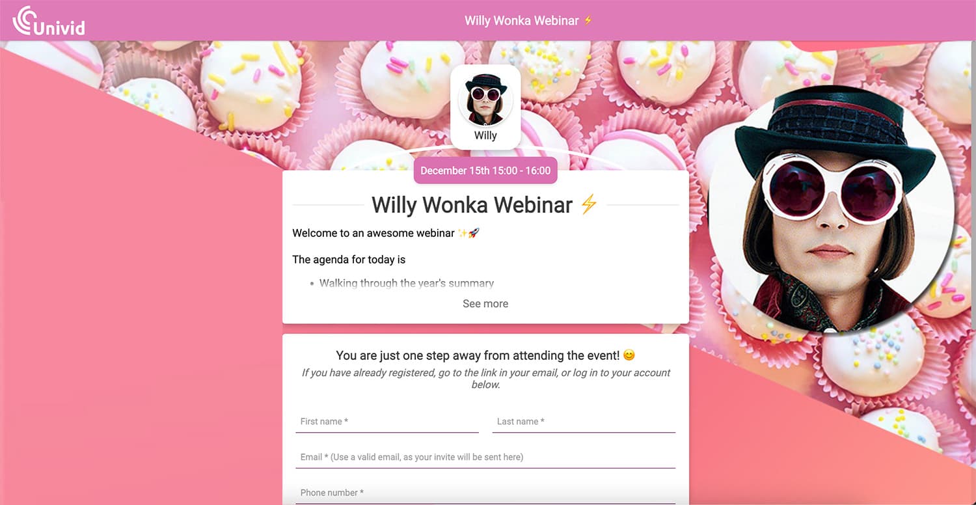976x505 pixels.
Task: Click the lightning bolt icon in header
Action: [588, 20]
